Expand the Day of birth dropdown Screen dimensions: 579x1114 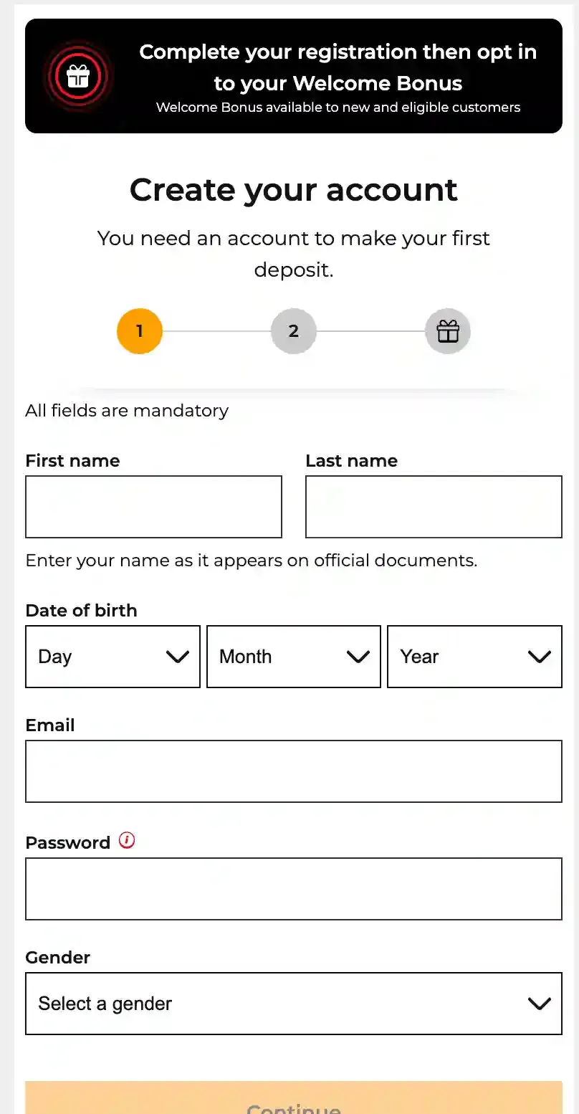113,657
